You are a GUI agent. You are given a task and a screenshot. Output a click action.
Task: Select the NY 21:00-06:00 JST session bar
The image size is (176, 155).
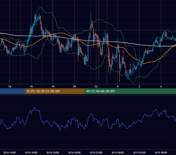point(130,91)
